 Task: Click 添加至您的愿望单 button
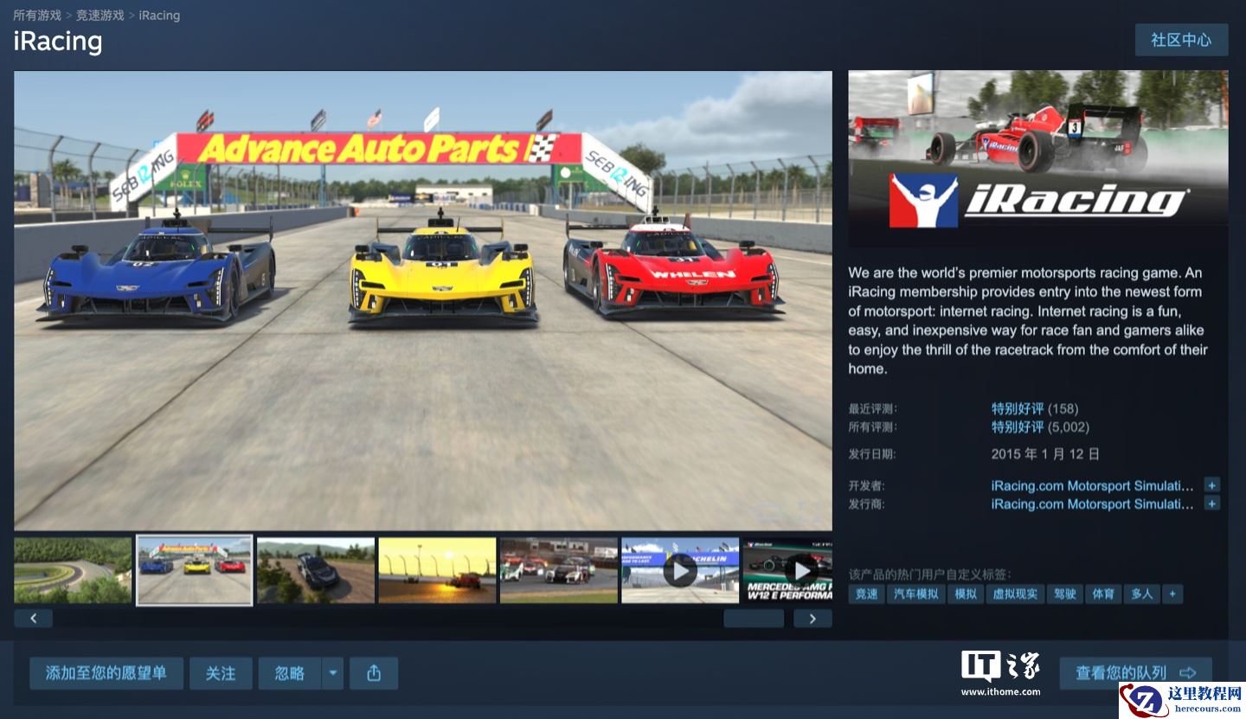106,673
